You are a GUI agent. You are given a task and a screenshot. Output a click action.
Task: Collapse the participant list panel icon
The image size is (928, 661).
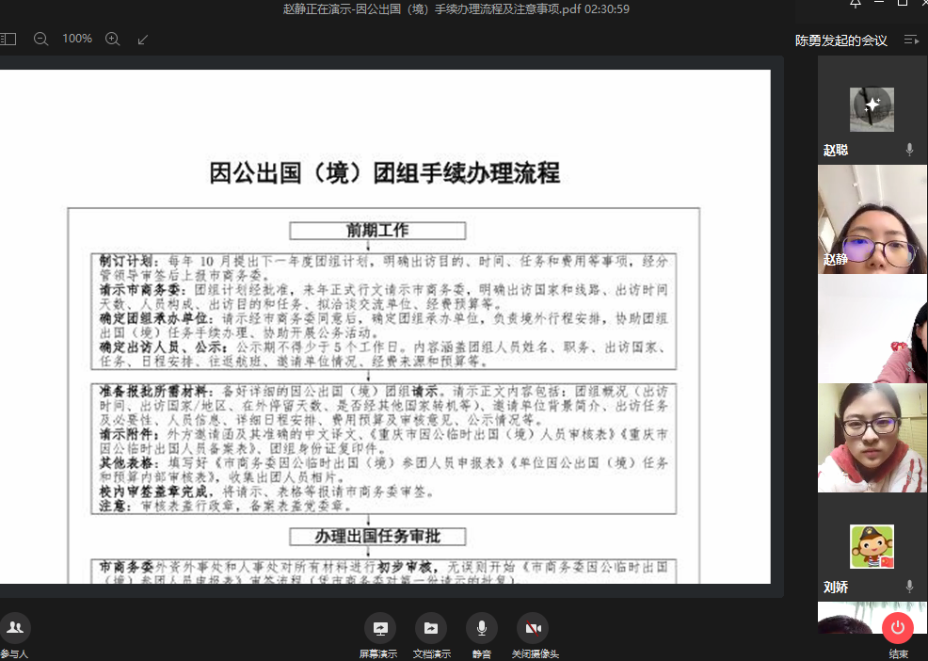point(910,40)
